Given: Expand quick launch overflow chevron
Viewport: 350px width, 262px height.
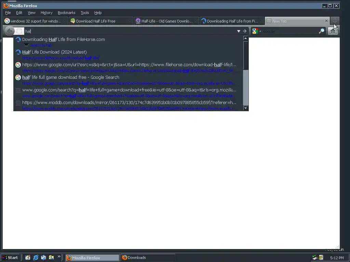Looking at the screenshot, I should 59,257.
